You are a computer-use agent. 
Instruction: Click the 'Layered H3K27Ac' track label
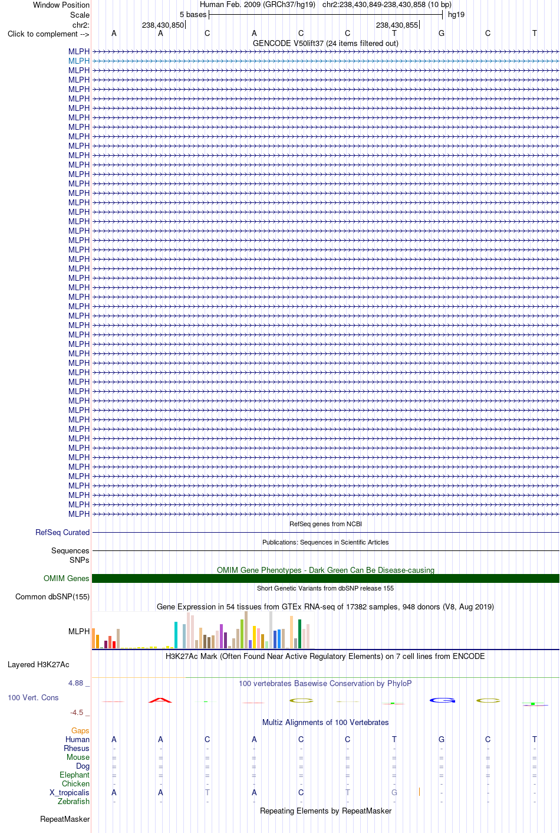click(38, 664)
